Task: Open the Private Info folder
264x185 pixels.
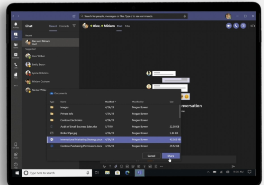Action: click(66, 113)
